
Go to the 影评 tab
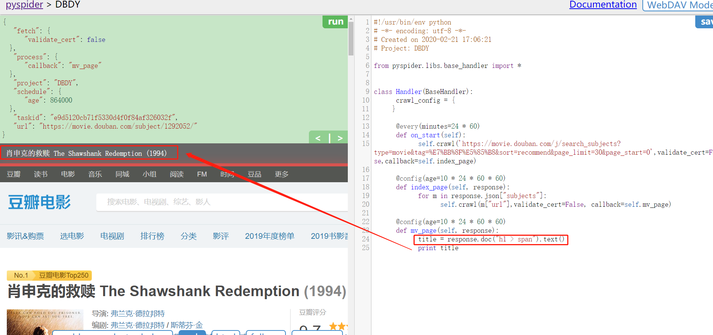click(221, 236)
